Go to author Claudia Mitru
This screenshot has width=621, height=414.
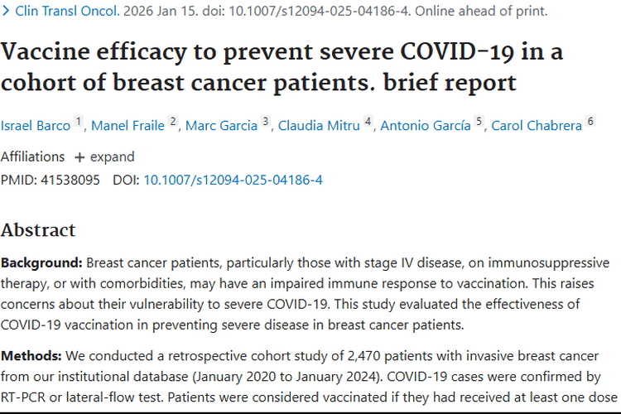click(x=320, y=126)
